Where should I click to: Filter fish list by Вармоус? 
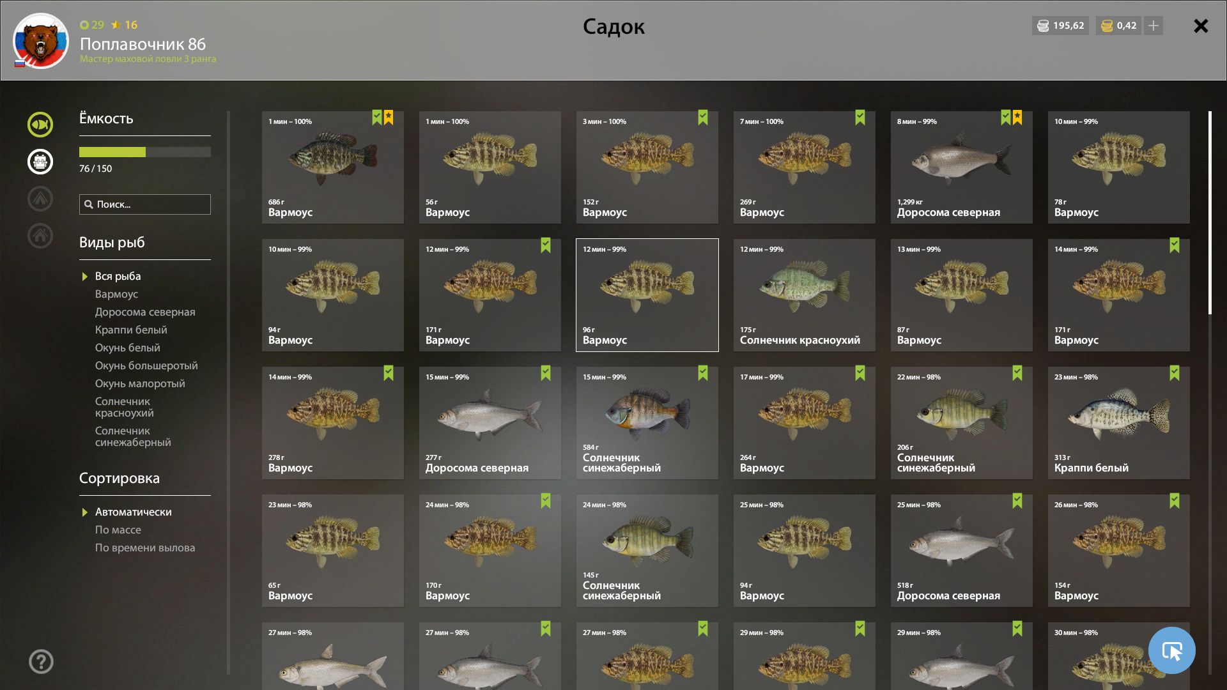116,294
